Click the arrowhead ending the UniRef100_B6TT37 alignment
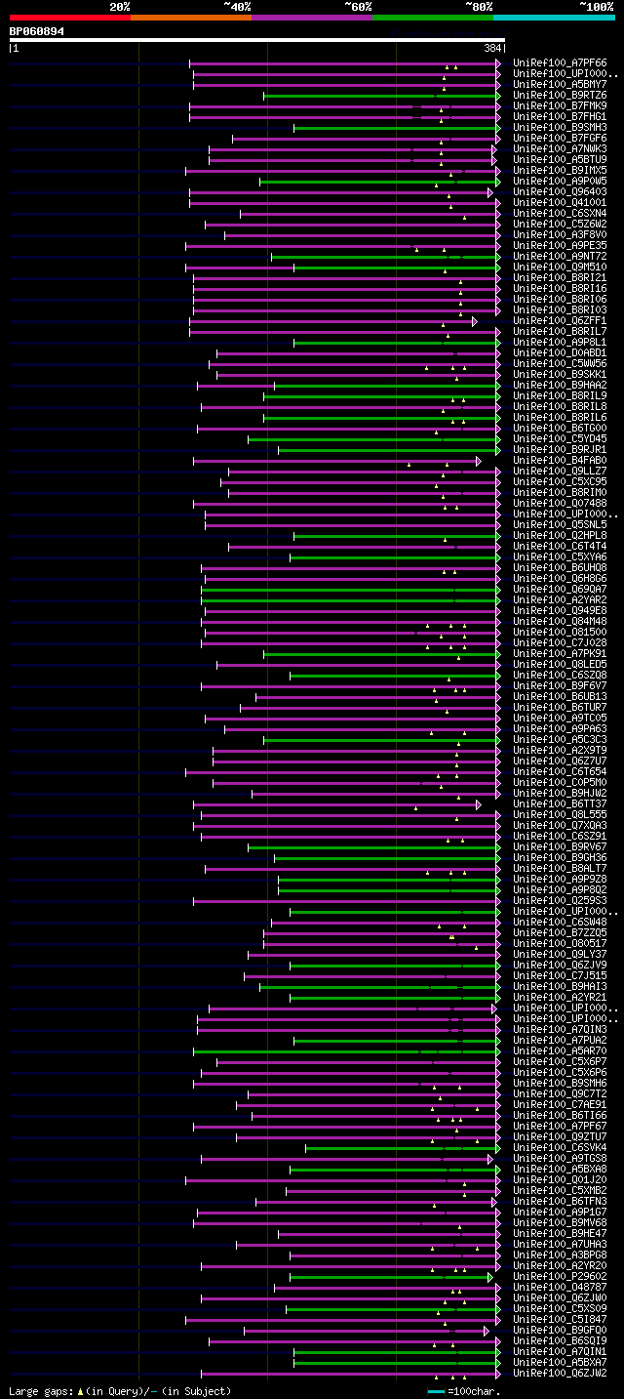 pos(479,804)
